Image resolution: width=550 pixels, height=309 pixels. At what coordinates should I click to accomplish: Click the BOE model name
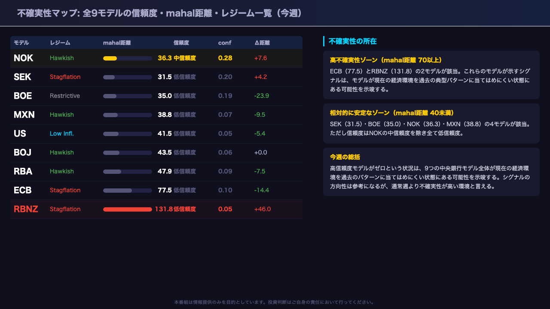coord(23,96)
